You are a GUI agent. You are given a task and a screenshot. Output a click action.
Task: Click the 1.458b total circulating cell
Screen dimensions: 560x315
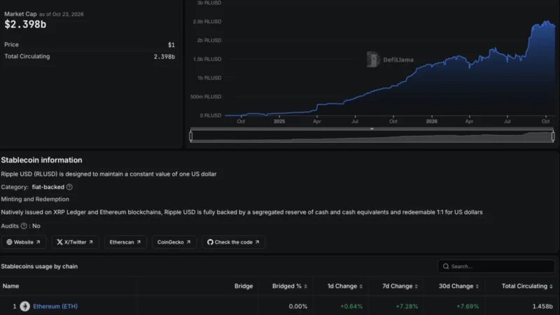point(542,307)
